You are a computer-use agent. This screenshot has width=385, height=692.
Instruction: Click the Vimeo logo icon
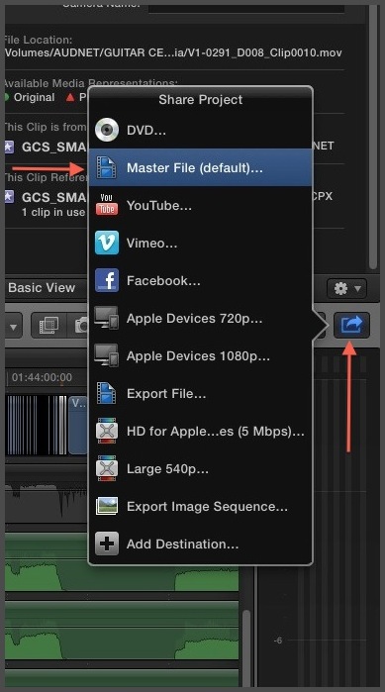click(107, 243)
